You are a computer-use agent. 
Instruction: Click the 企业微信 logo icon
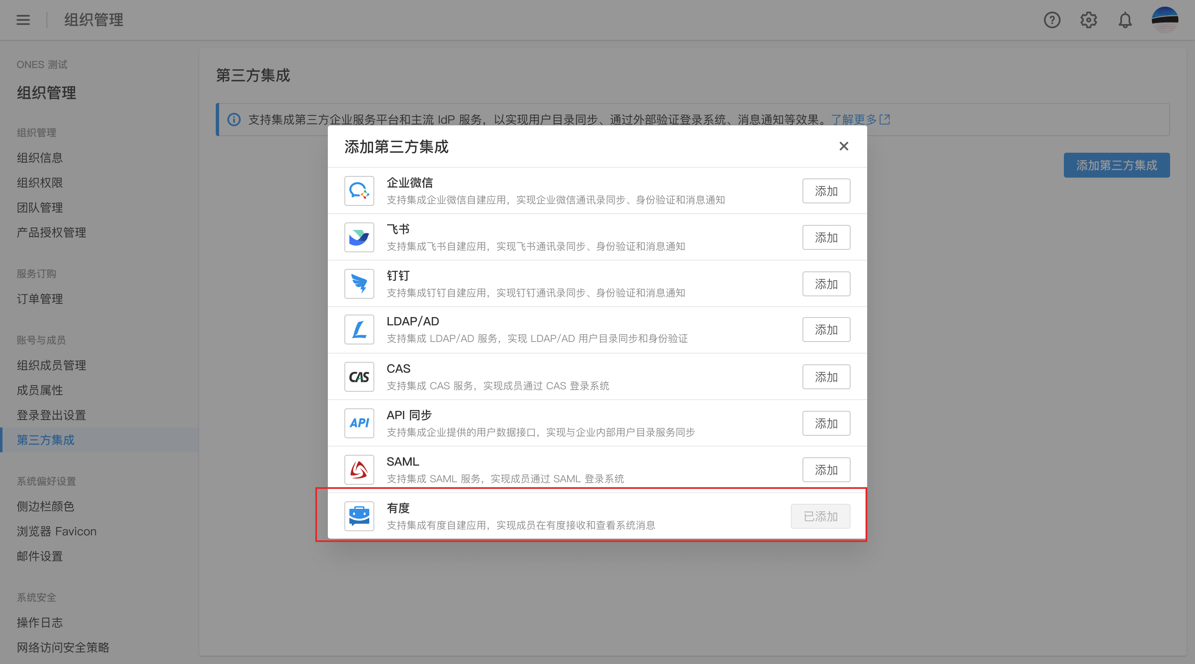(359, 191)
